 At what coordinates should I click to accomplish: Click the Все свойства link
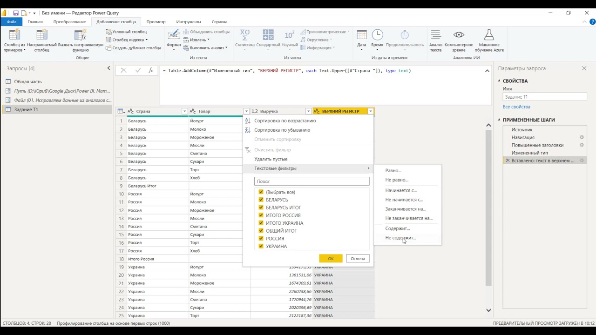point(516,107)
